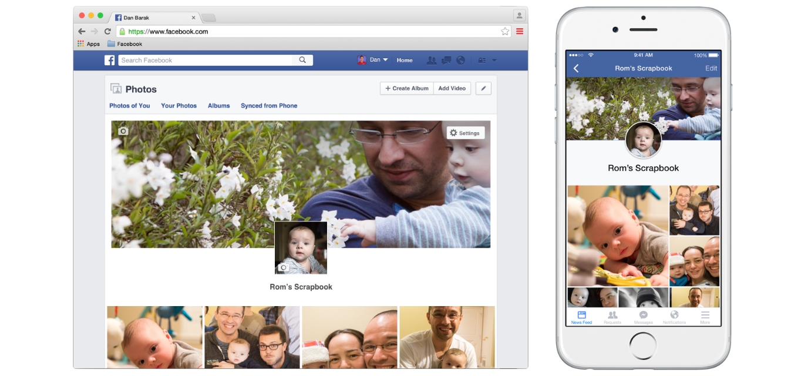Click the Add Video button
801x376 pixels.
(452, 88)
